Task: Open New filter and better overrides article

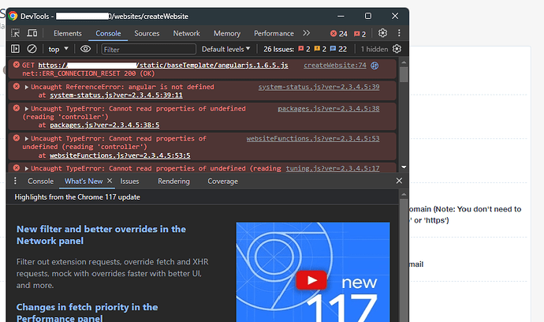Action: [101, 235]
